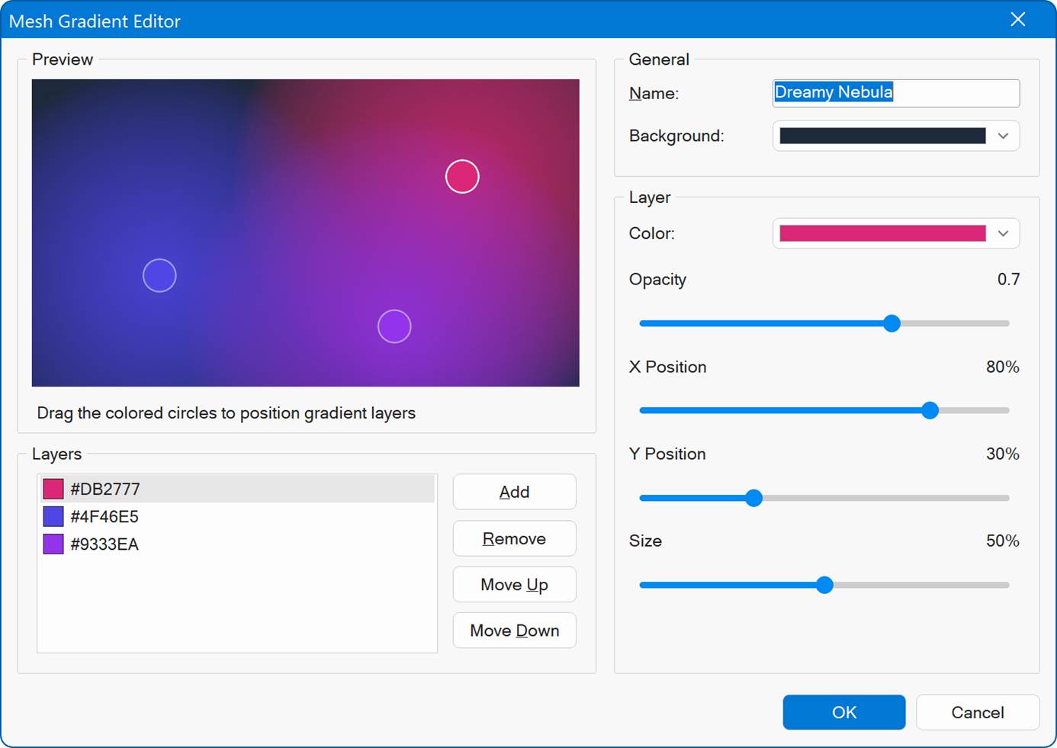Click the Size slider thumb
This screenshot has height=748, width=1057.
(824, 585)
